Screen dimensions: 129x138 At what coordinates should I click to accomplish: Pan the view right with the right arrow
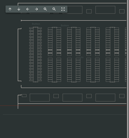(x=36, y=9)
